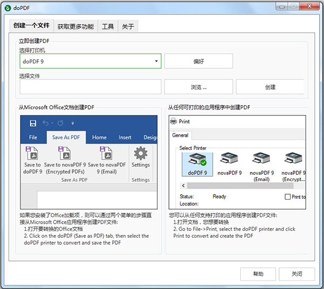
Task: Select the novaPDF 9 (Email) printer icon
Action: point(261,161)
